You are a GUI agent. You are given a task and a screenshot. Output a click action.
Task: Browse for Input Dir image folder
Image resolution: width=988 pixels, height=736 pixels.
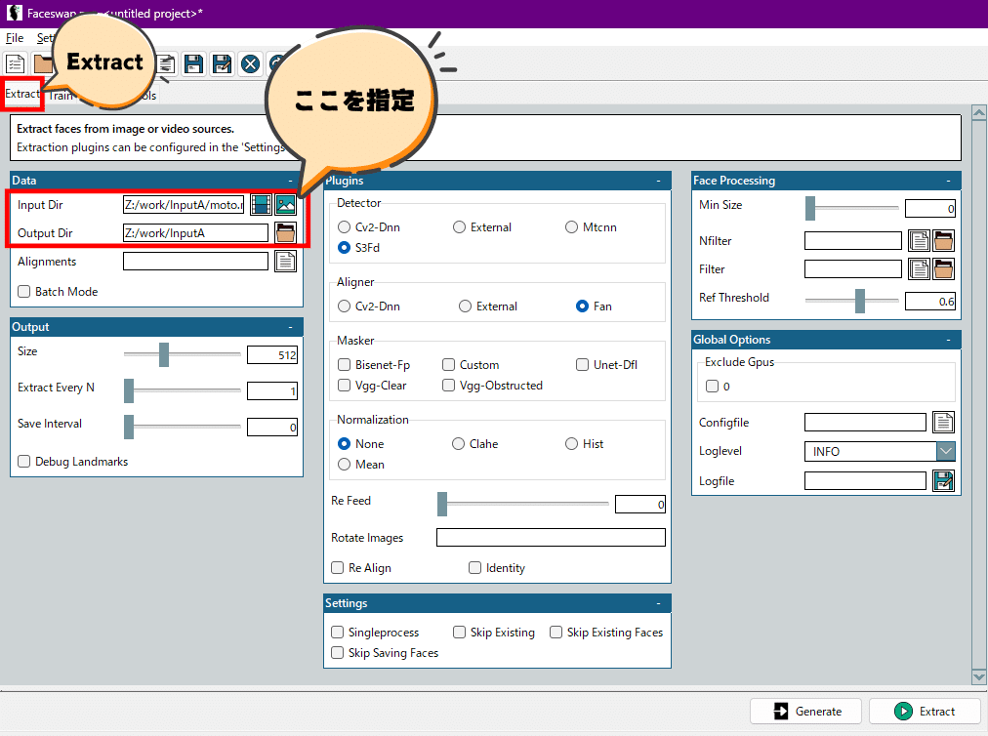click(x=285, y=204)
